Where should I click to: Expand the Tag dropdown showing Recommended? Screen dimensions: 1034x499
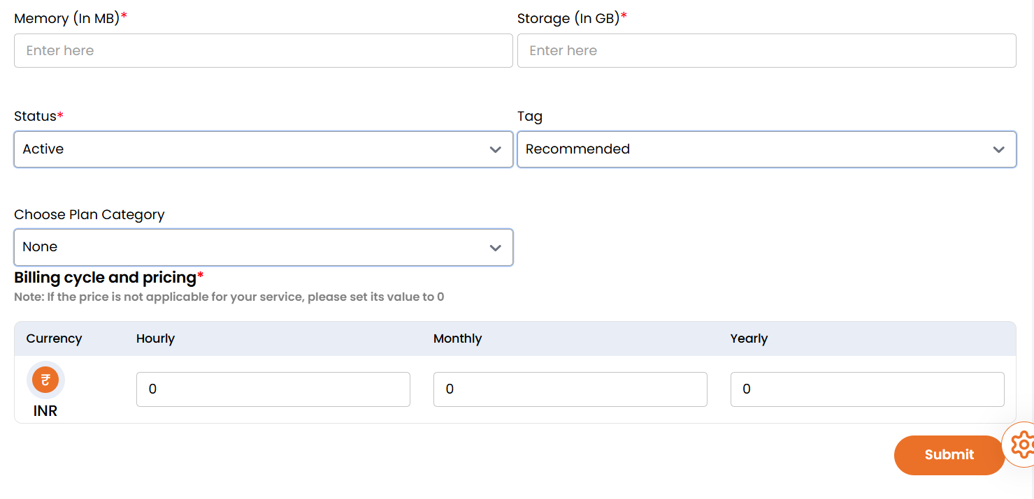click(755, 149)
